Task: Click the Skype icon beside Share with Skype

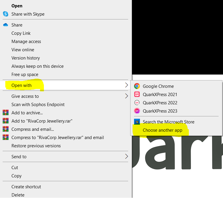Action: [x=6, y=14]
